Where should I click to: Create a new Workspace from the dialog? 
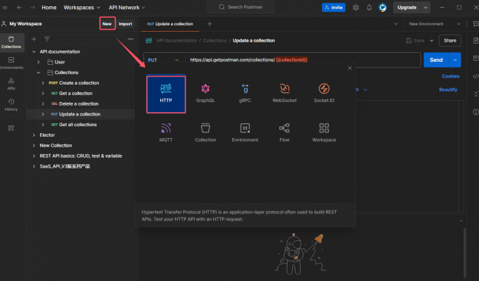click(324, 132)
